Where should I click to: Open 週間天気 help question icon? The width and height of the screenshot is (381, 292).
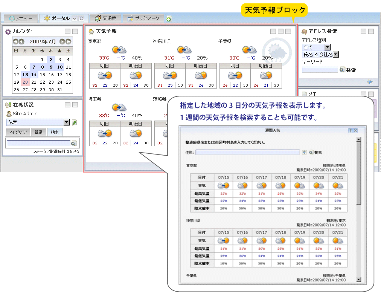351,131
